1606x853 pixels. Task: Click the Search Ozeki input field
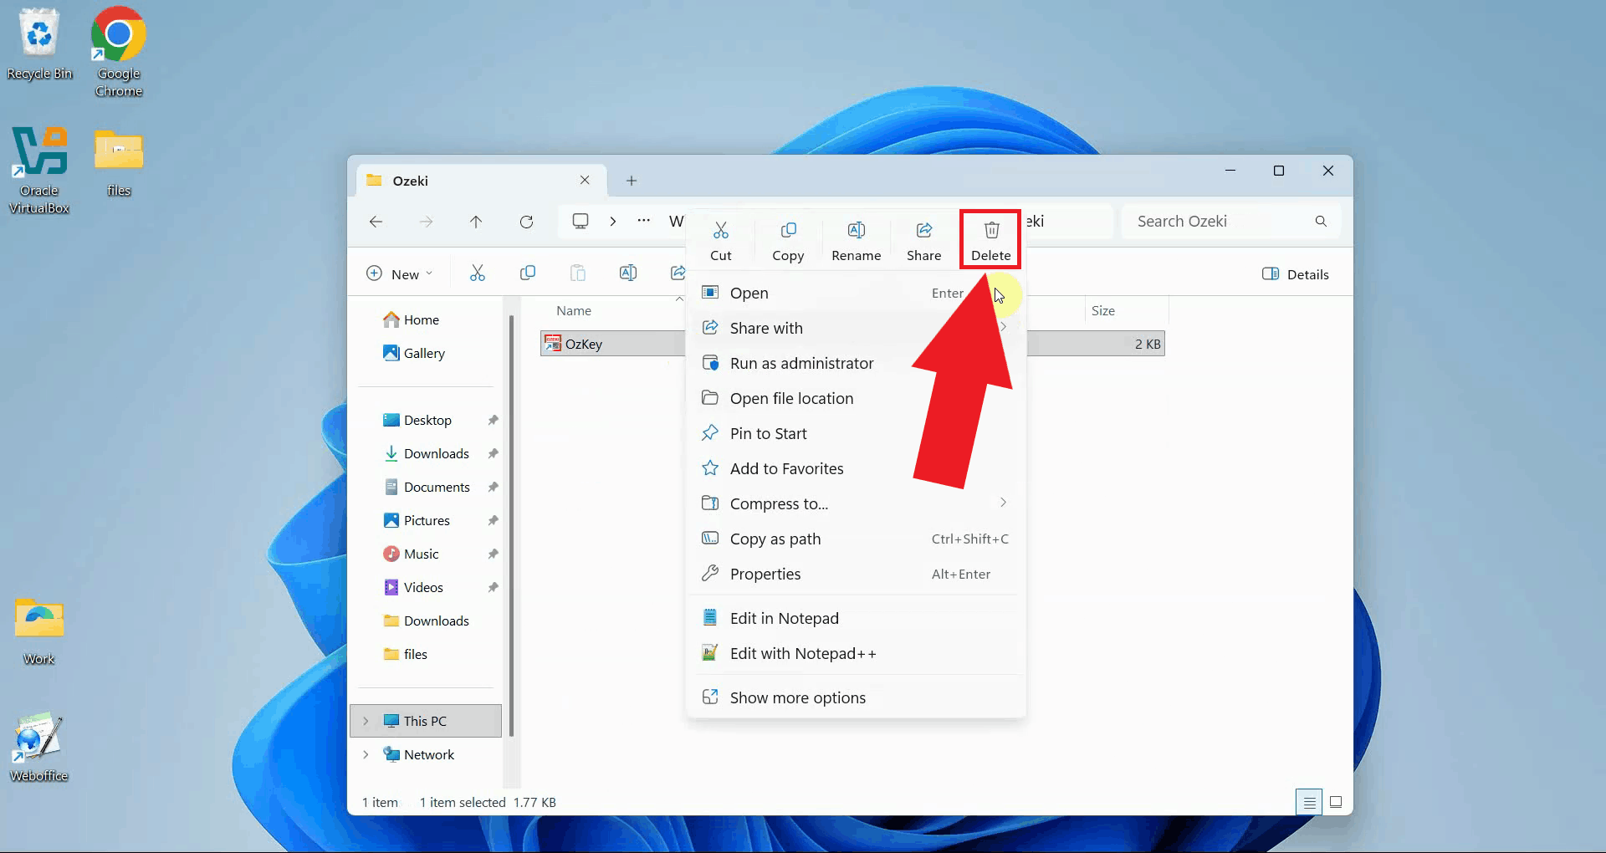[1213, 221]
